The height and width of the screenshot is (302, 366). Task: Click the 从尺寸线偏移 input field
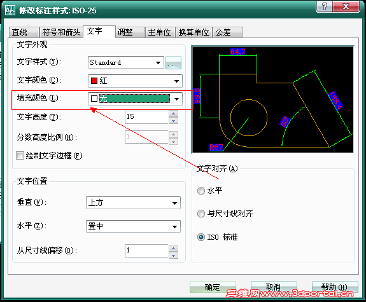click(x=146, y=251)
